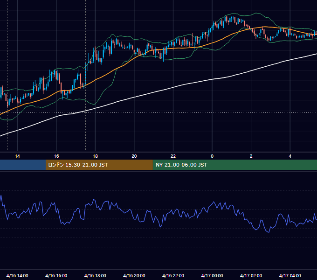Click the 14 hour label on price chart axis
The width and height of the screenshot is (317, 280).
pyautogui.click(x=17, y=156)
